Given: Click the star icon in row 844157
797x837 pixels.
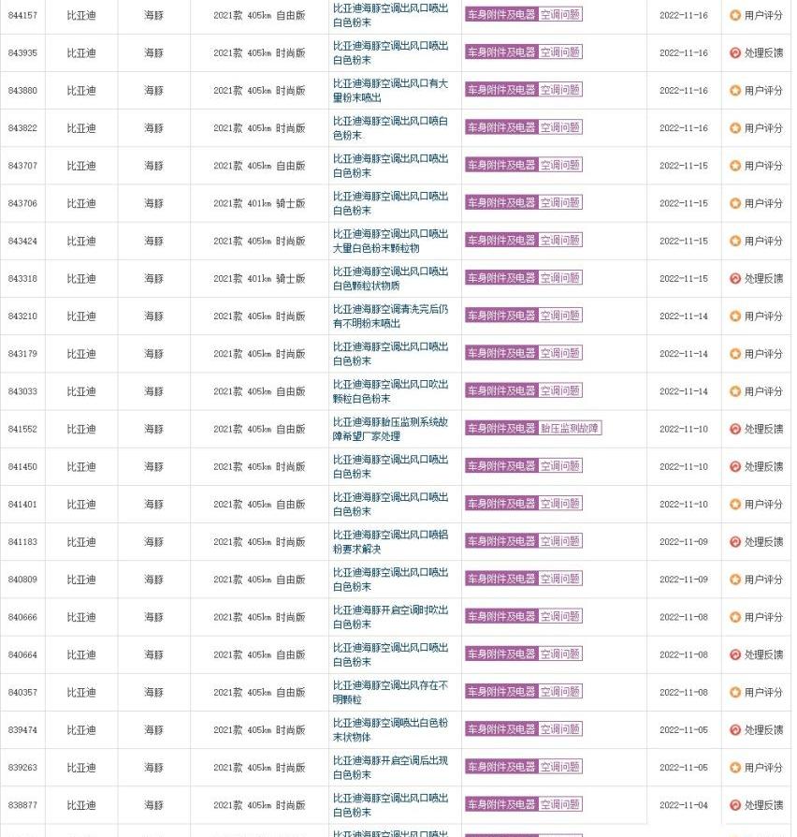Looking at the screenshot, I should (735, 16).
